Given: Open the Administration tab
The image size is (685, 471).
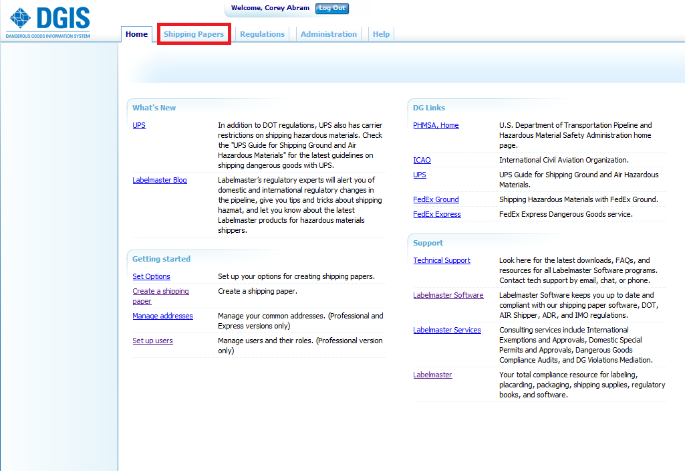Looking at the screenshot, I should pyautogui.click(x=328, y=34).
